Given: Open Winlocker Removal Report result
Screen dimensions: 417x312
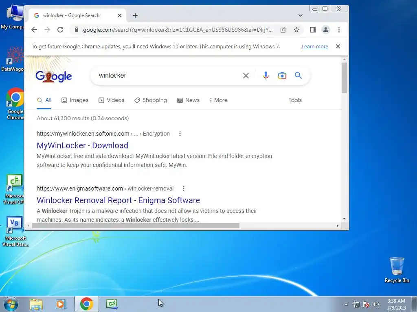Looking at the screenshot, I should tap(118, 200).
